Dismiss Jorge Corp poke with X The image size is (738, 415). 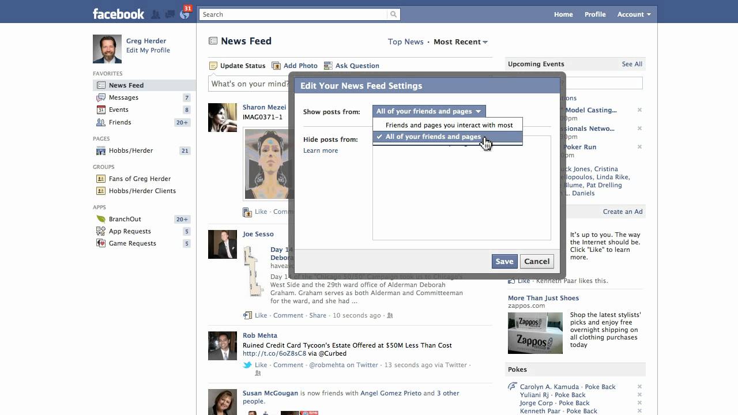click(x=639, y=403)
